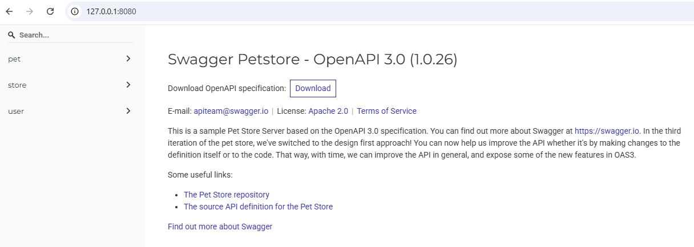The width and height of the screenshot is (694, 247).
Task: Click the browser forward arrow
Action: click(x=30, y=11)
